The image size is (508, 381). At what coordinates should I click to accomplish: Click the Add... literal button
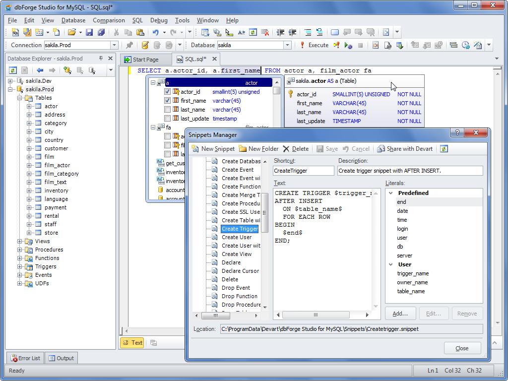pyautogui.click(x=400, y=314)
